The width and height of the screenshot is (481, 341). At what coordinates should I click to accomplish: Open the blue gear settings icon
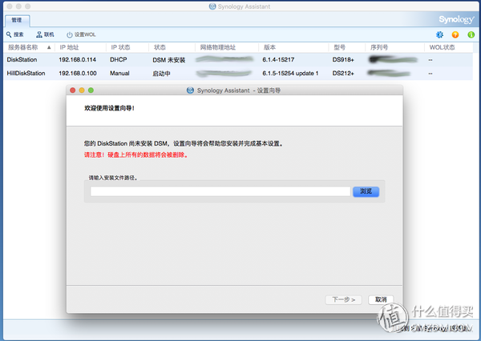point(439,34)
